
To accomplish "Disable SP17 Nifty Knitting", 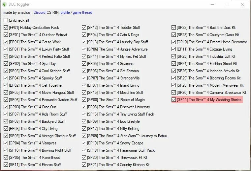I will (84, 129).
